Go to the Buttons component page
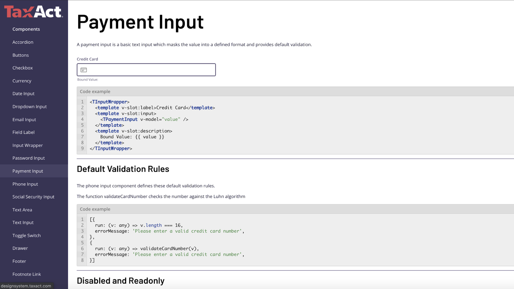514x289 pixels. click(x=20, y=55)
